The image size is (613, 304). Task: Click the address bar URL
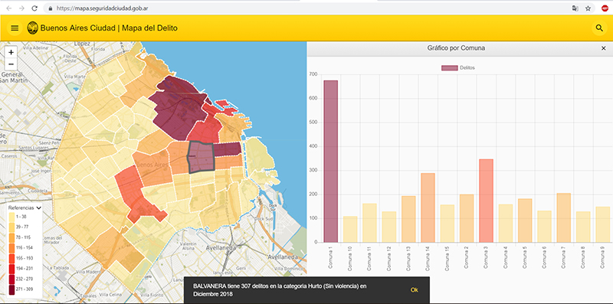pyautogui.click(x=102, y=8)
